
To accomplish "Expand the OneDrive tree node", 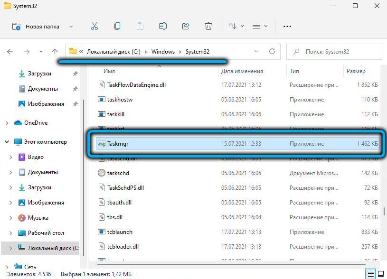I will tap(7, 123).
